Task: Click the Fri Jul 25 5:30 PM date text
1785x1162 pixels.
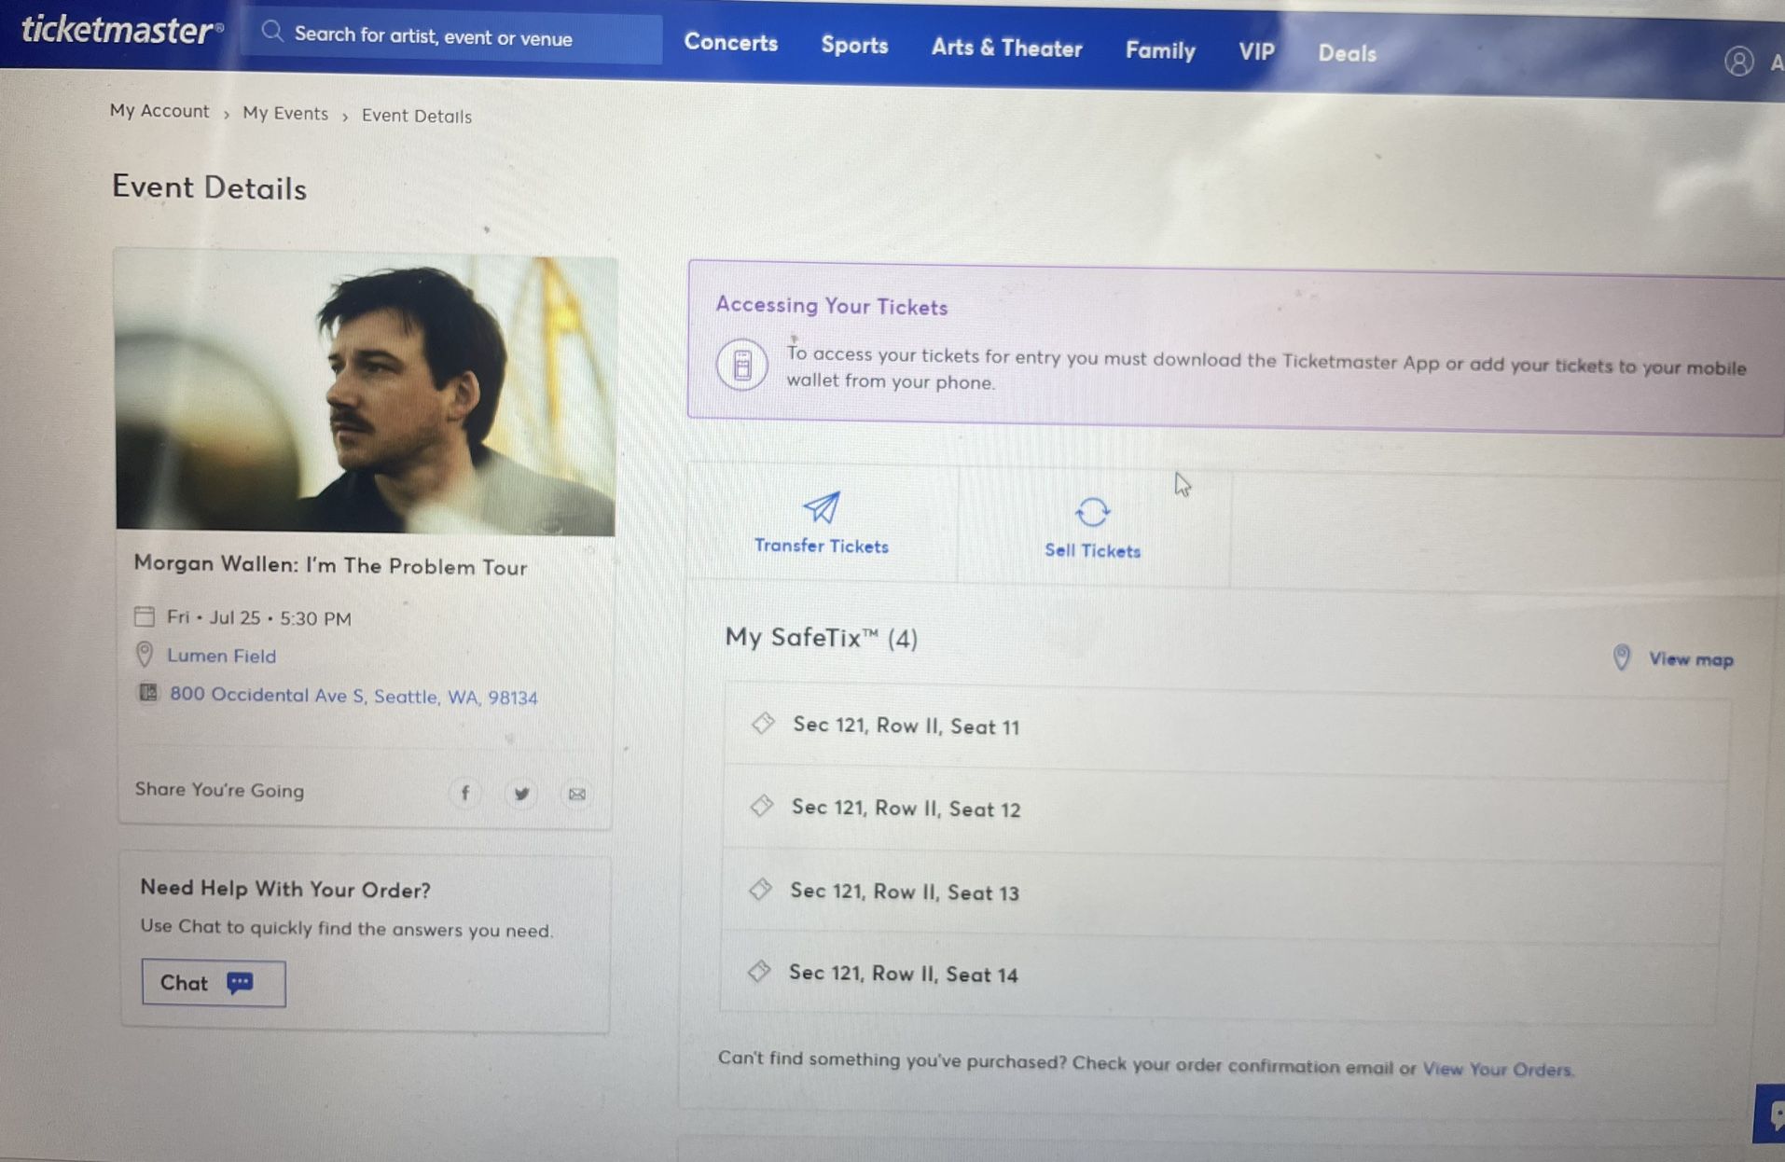Action: (x=258, y=617)
